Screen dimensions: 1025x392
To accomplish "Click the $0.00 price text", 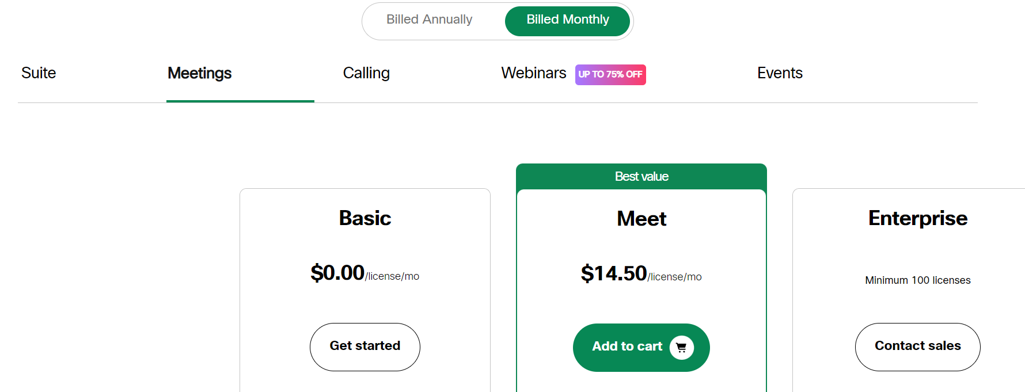I will [x=337, y=273].
